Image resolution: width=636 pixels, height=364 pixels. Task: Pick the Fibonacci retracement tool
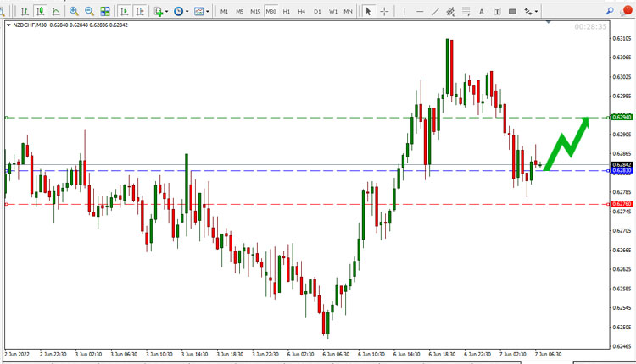click(x=466, y=11)
